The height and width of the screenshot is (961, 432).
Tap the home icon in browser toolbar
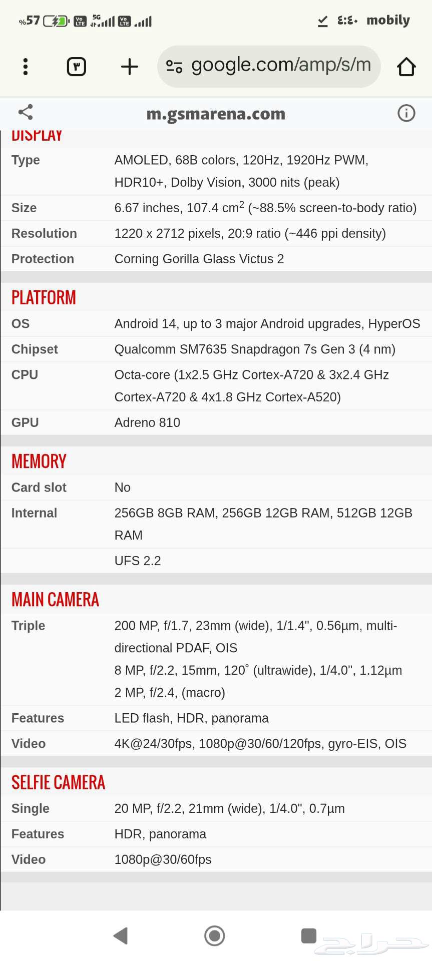[x=406, y=67]
